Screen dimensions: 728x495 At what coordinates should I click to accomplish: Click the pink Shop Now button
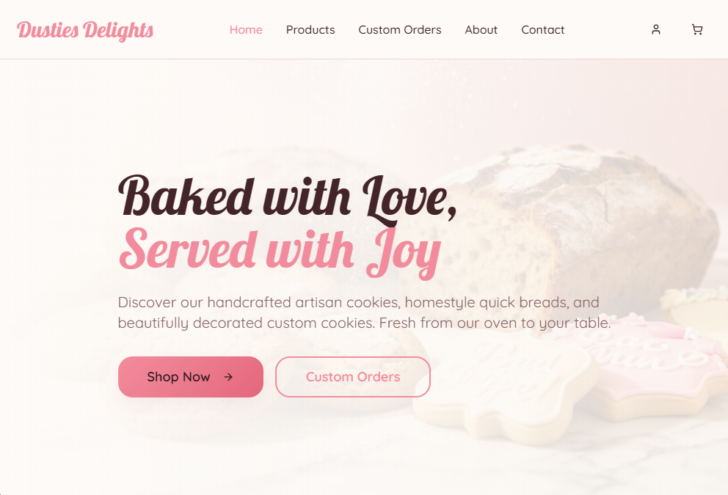point(191,377)
